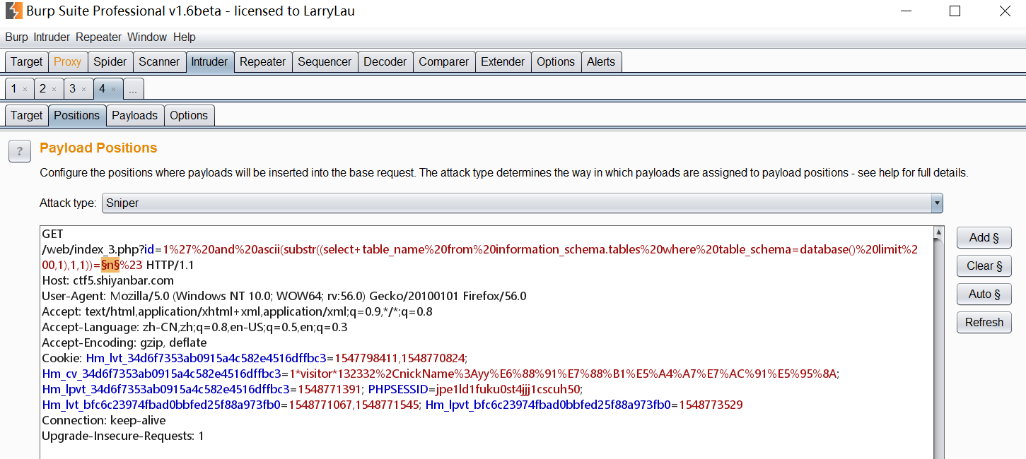Image resolution: width=1026 pixels, height=459 pixels.
Task: Switch to the Spider tab
Action: tap(110, 61)
